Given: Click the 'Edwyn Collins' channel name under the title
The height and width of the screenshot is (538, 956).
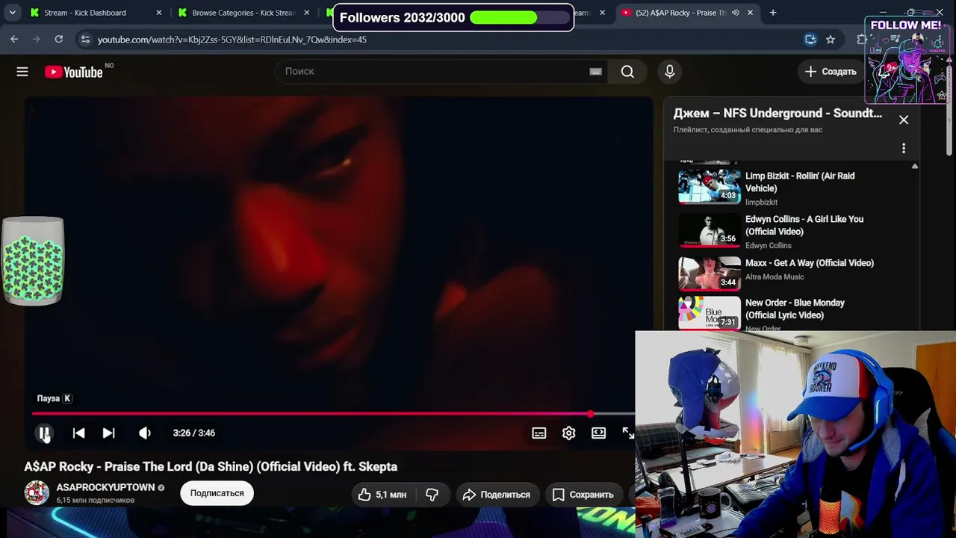Looking at the screenshot, I should point(768,245).
